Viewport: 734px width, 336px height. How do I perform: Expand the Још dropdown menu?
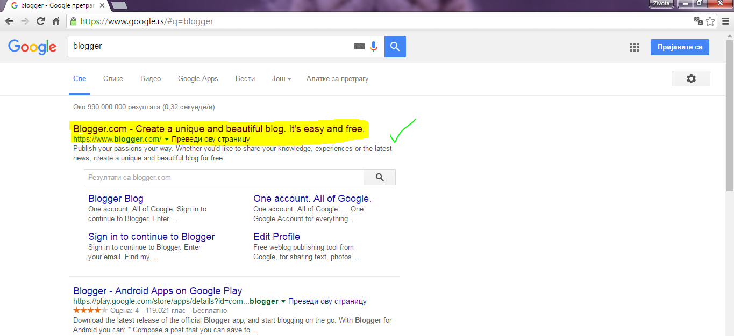281,78
